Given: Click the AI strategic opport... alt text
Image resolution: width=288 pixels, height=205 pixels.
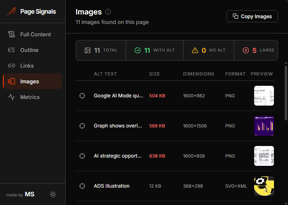Looking at the screenshot, I should tap(118, 156).
